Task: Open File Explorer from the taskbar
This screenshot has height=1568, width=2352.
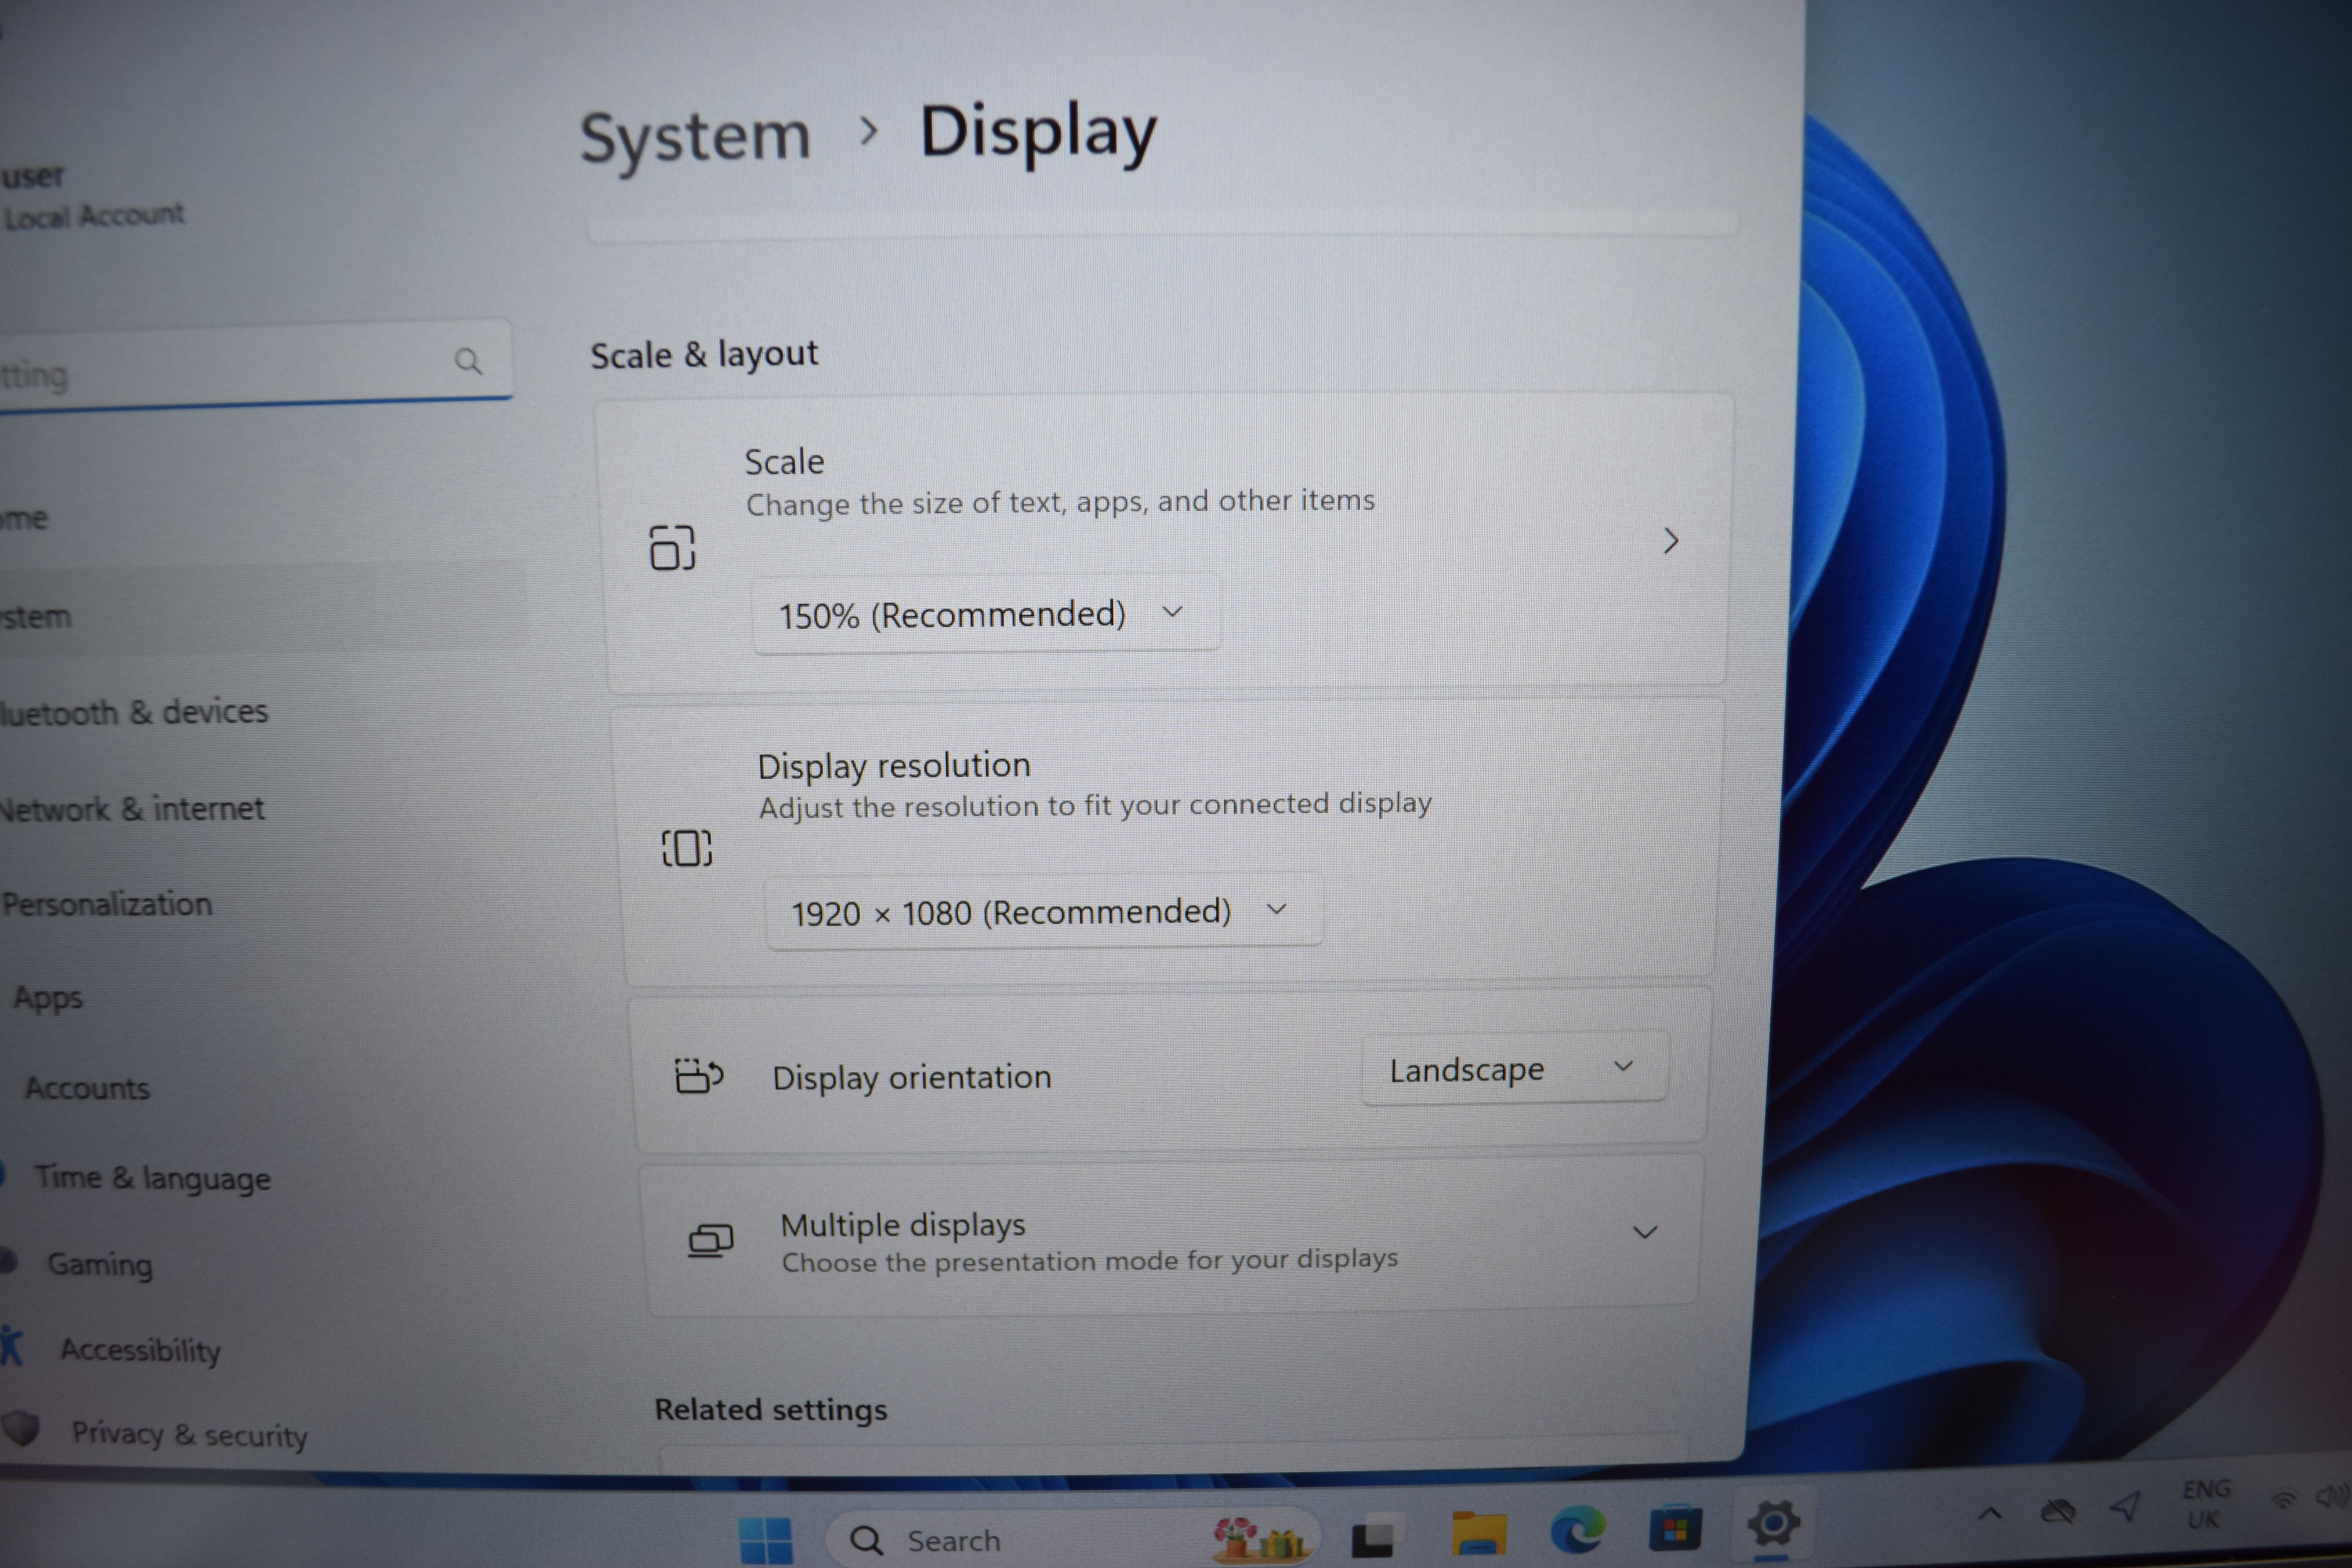Action: coord(1479,1534)
